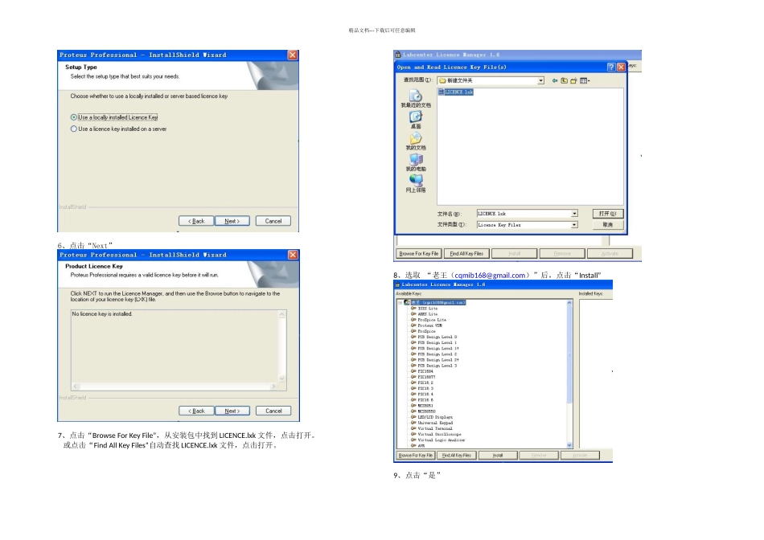Click 打开 (Open) button in file dialog
The height and width of the screenshot is (540, 764).
pyautogui.click(x=608, y=213)
